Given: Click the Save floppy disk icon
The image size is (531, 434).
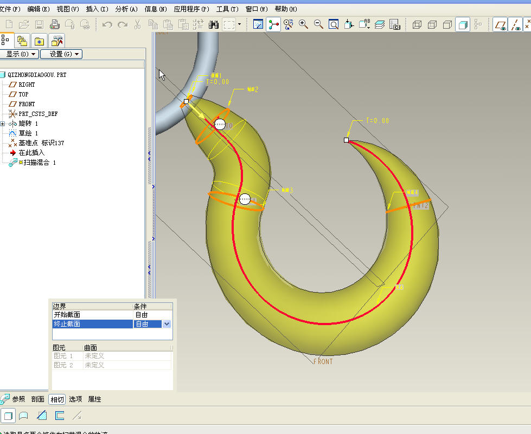Looking at the screenshot, I should 39,24.
